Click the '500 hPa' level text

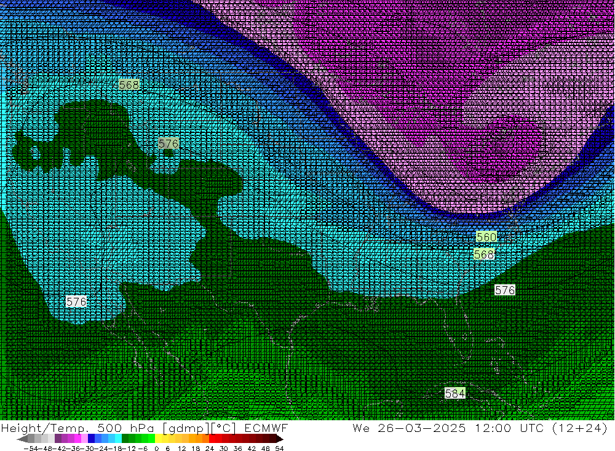tap(126, 428)
